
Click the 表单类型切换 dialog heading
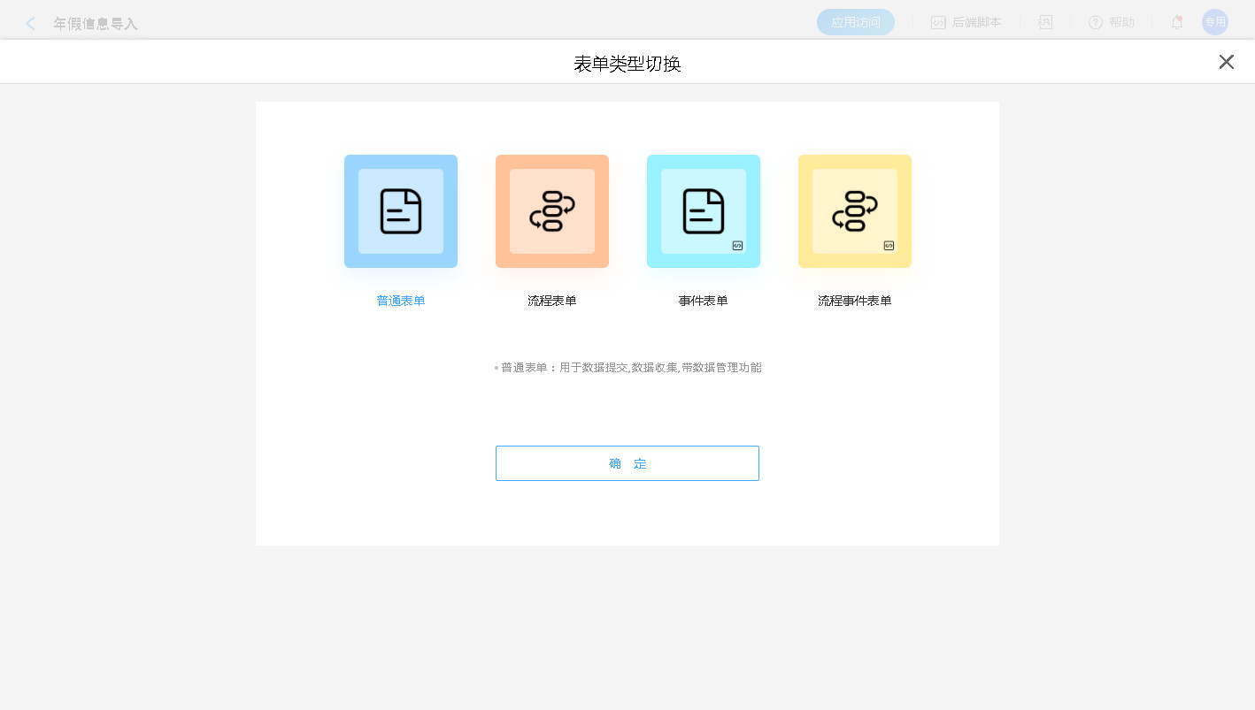[627, 64]
